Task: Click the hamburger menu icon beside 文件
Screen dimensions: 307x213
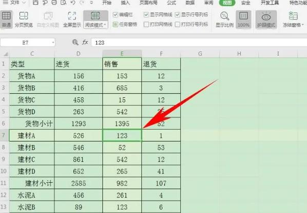Action: [6, 3]
